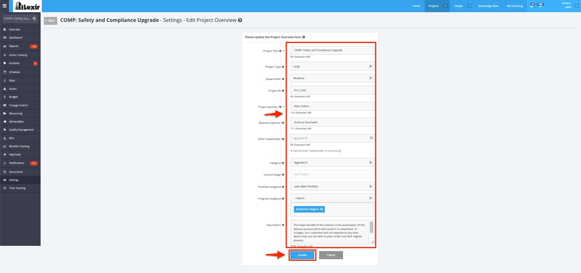This screenshot has height=273, width=581.
Task: Open Documents in the sidebar
Action: tap(20, 172)
